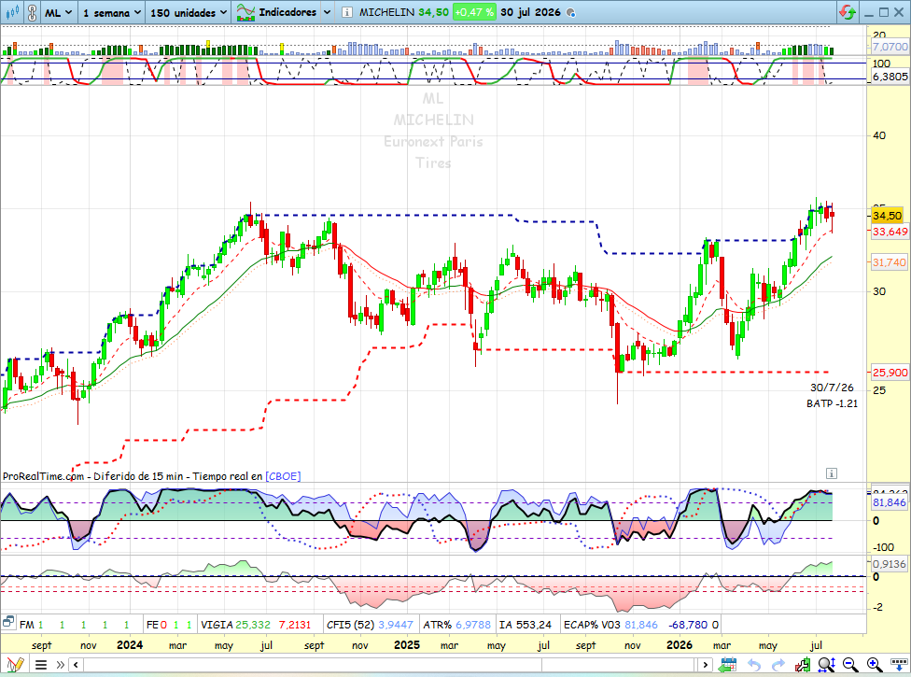Click the 2026 year marker on the time axis
The width and height of the screenshot is (911, 677).
coord(680,644)
